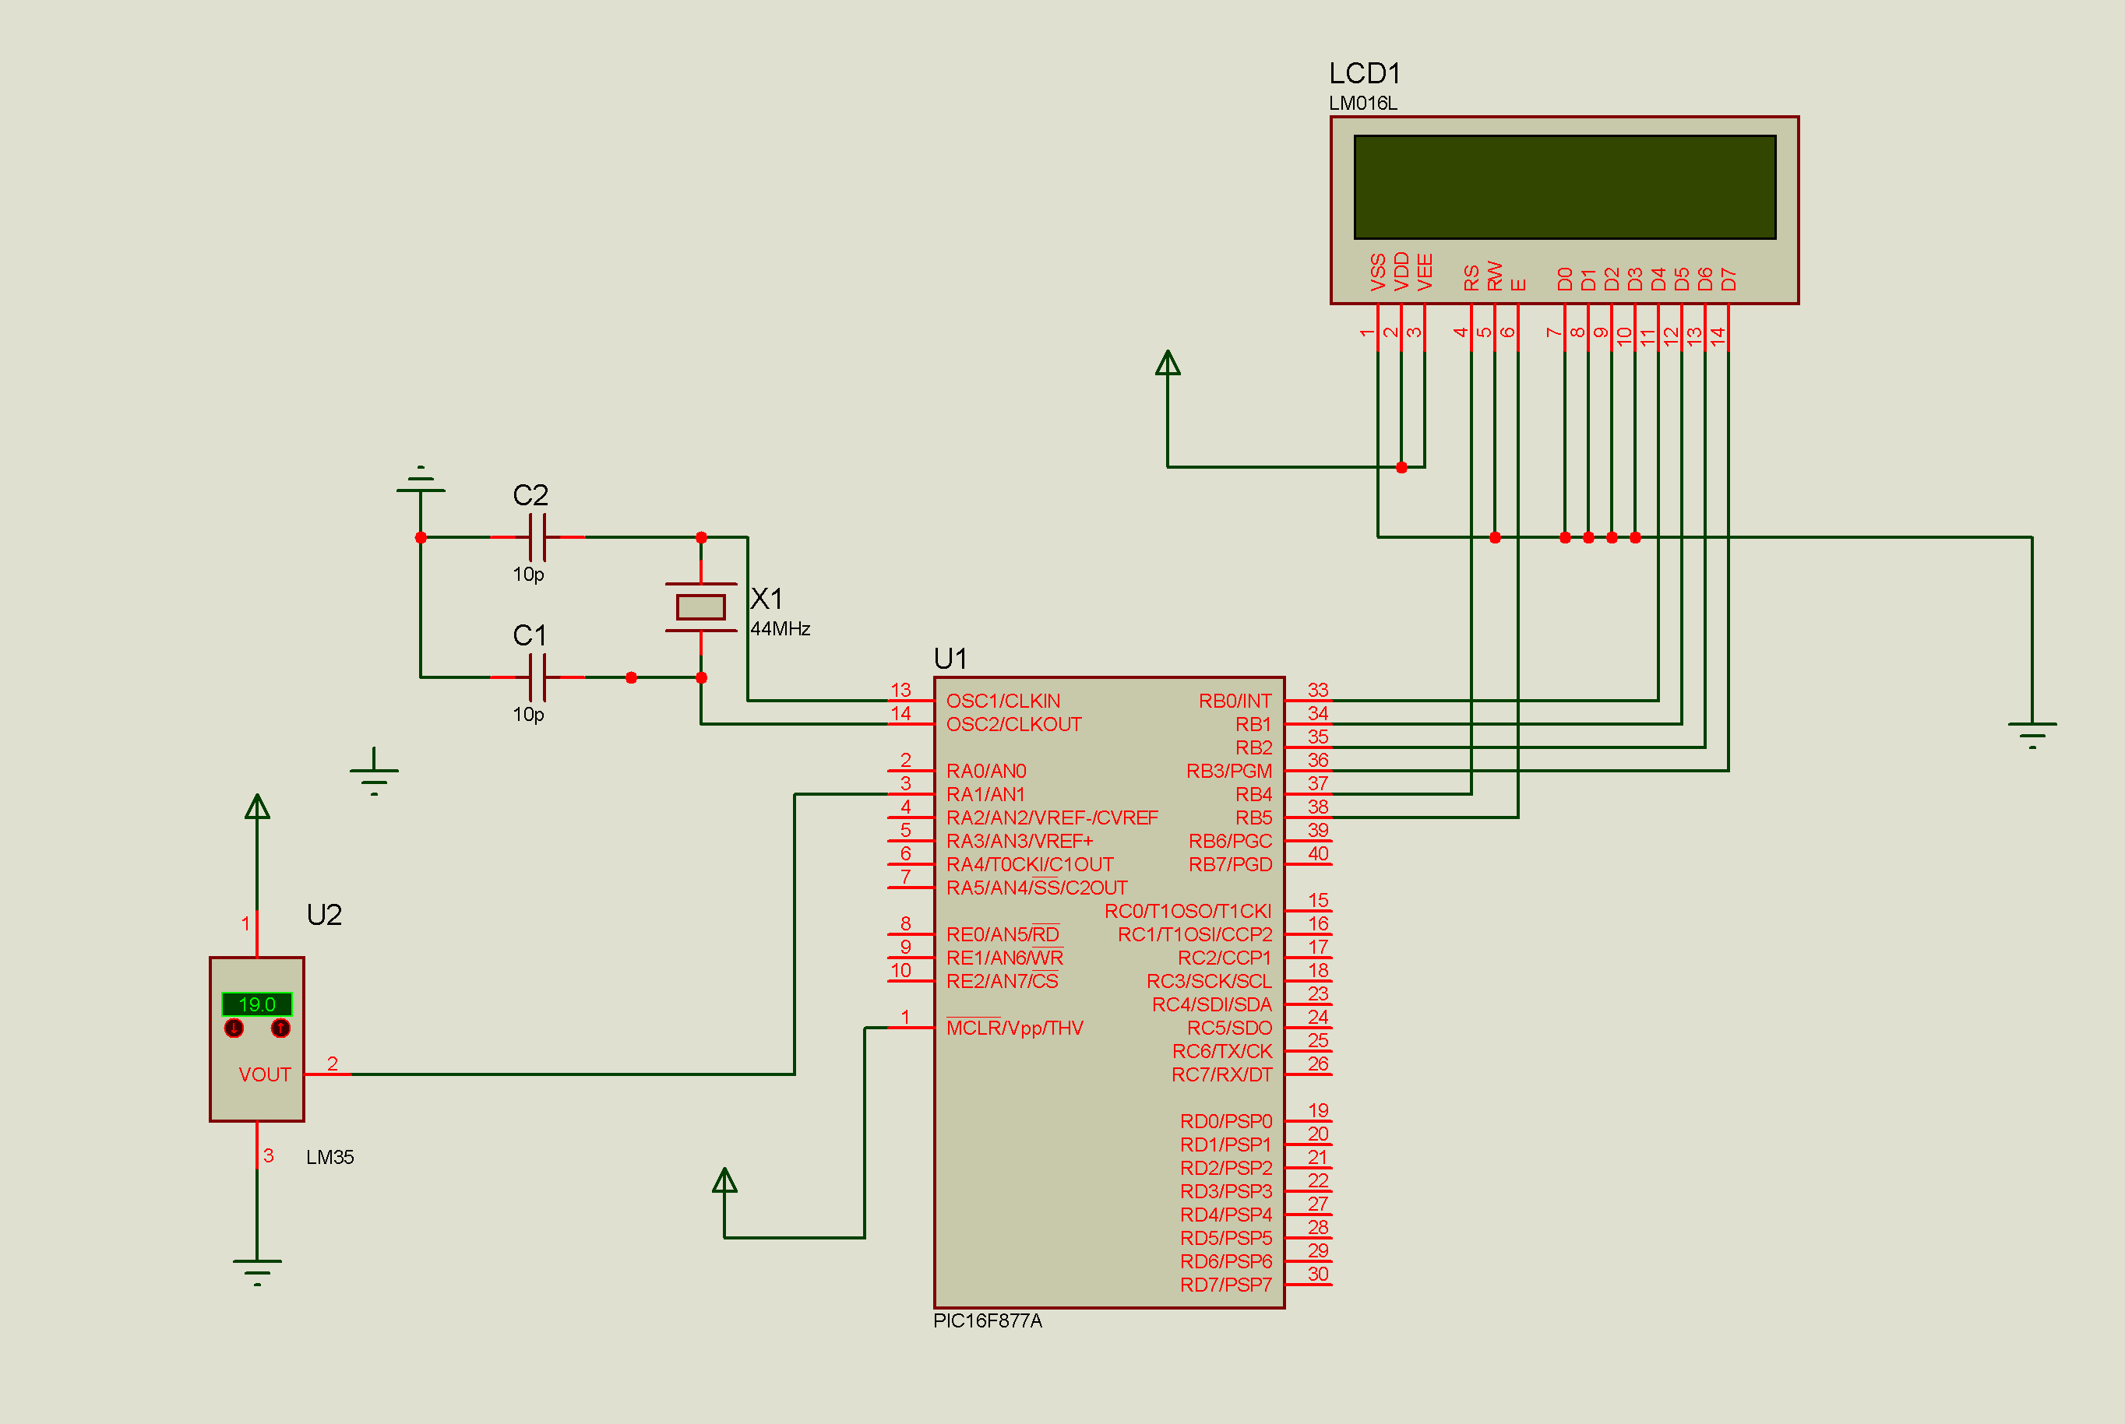Click the MCLR/Vpp/THV pin label

click(x=1015, y=1028)
